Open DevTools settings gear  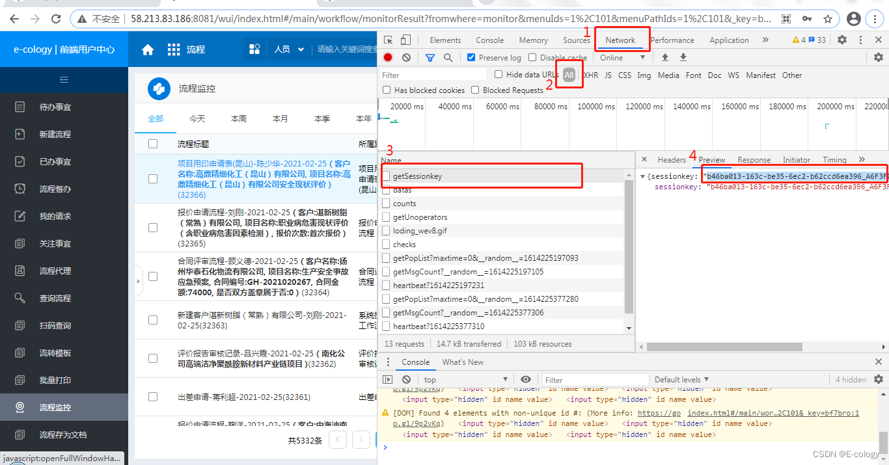tap(842, 40)
